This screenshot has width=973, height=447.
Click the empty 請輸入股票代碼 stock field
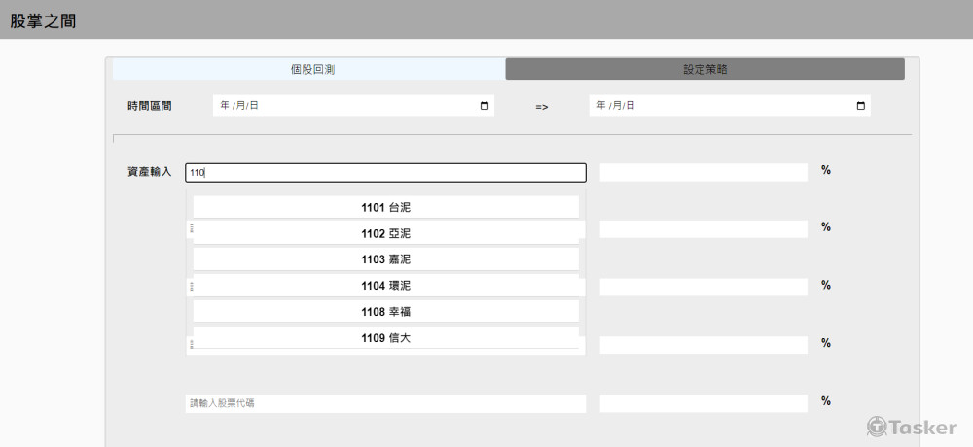385,403
